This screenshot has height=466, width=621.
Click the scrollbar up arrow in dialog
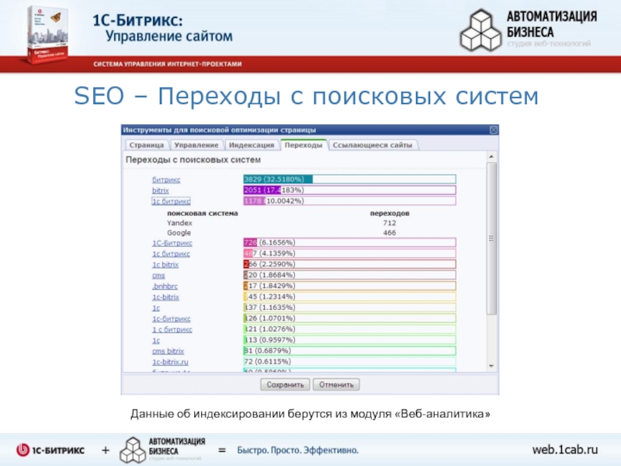tap(491, 157)
